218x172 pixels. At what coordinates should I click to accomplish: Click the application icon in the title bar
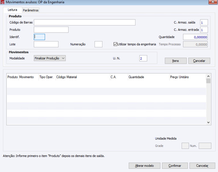click(2, 2)
